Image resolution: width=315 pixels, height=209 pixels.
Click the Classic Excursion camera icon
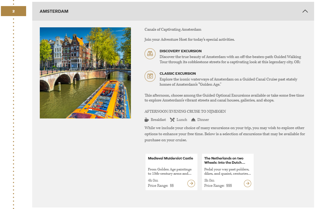click(150, 76)
